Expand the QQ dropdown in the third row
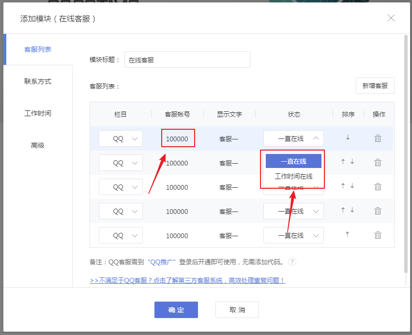Viewport: 412px width, 335px height. pyautogui.click(x=121, y=187)
